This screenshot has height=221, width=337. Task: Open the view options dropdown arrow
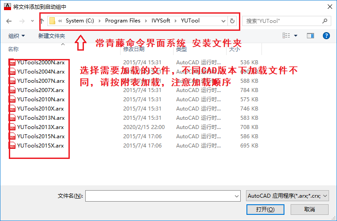pos(296,36)
